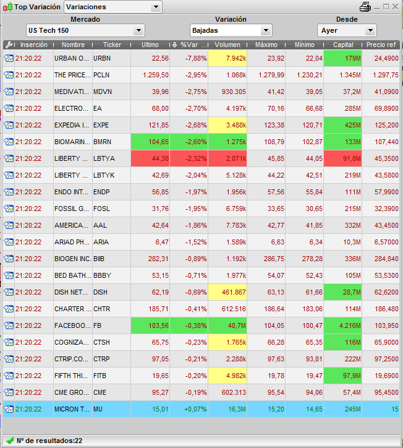Click the print icon in title bar
This screenshot has height=448, width=403.
pyautogui.click(x=365, y=7)
